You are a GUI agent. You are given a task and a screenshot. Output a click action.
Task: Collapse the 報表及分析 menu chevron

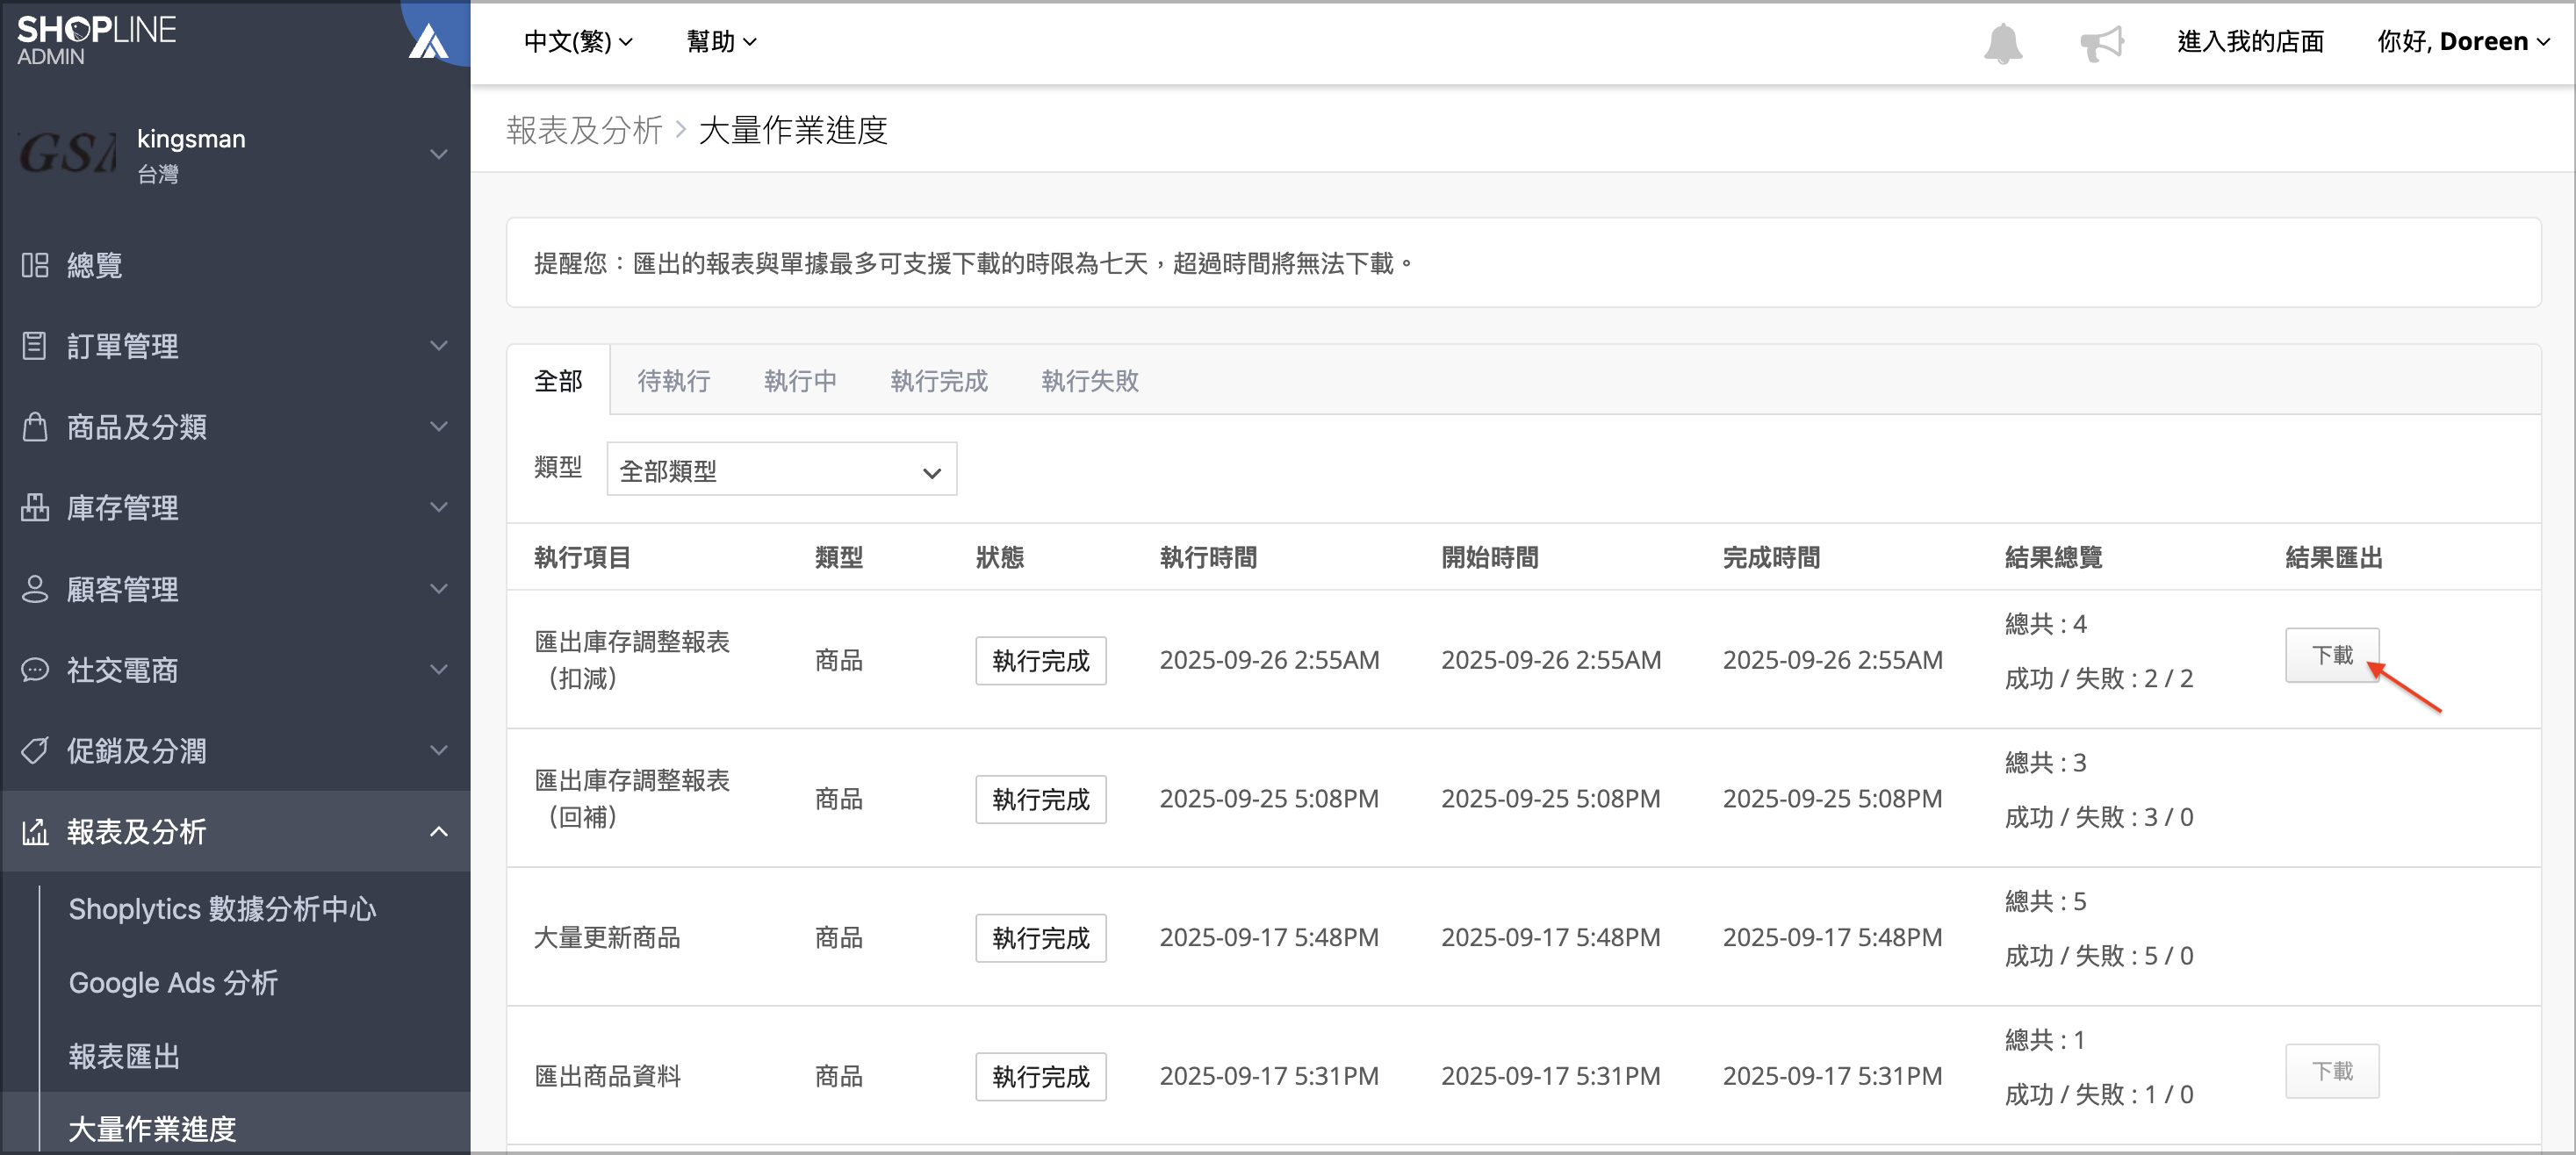pyautogui.click(x=438, y=832)
